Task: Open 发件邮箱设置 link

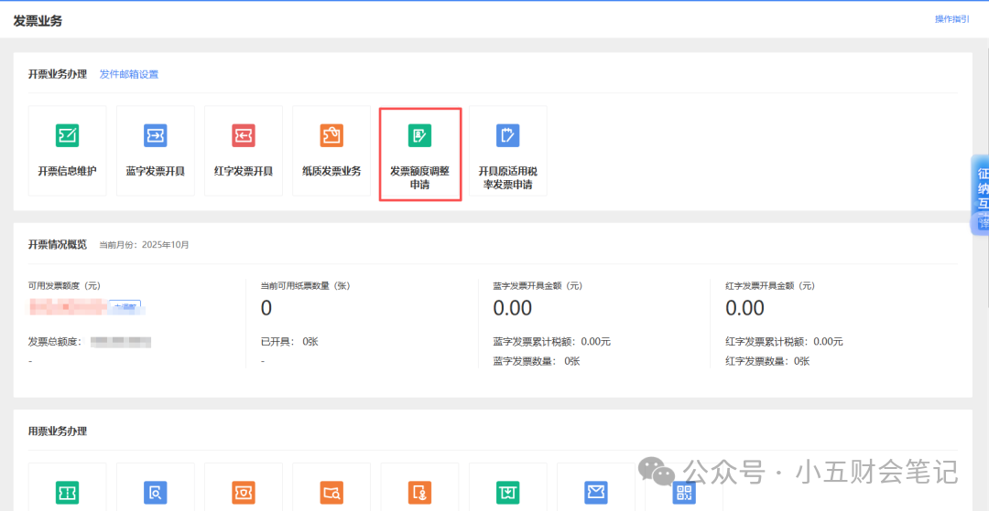Action: point(129,74)
